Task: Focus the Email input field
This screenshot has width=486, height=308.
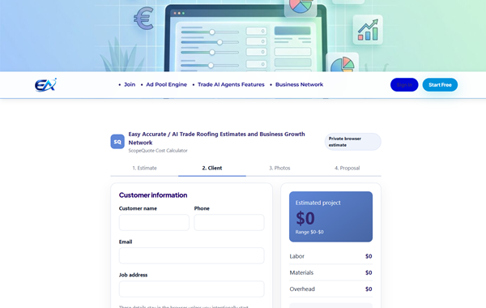Action: coord(191,255)
